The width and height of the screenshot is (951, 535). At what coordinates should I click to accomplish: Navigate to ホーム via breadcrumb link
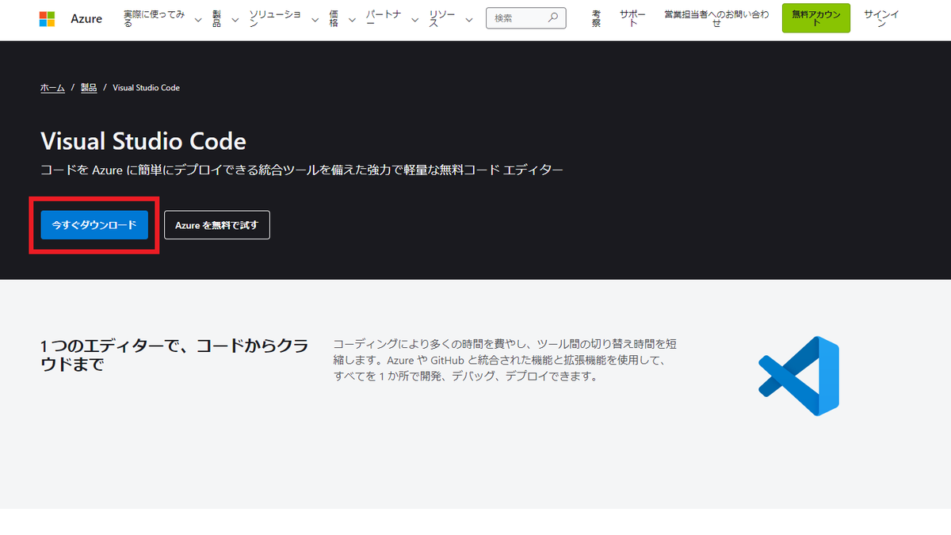pos(52,87)
